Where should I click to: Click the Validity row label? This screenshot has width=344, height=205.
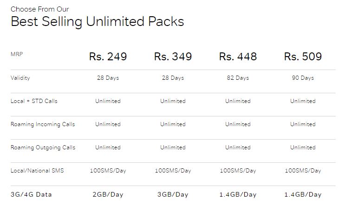[20, 78]
